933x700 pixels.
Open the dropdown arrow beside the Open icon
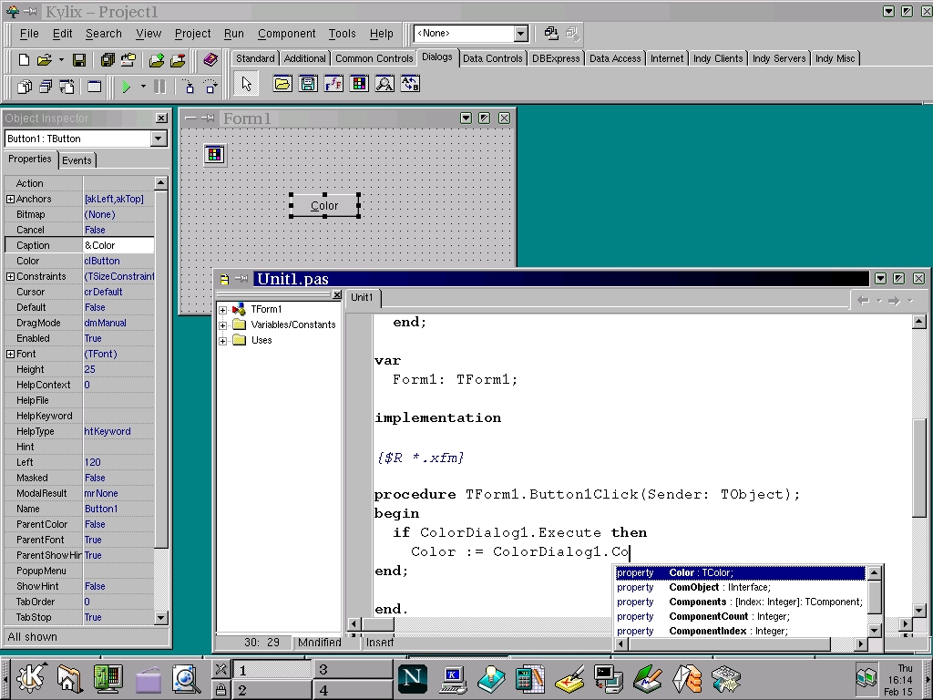[x=61, y=60]
